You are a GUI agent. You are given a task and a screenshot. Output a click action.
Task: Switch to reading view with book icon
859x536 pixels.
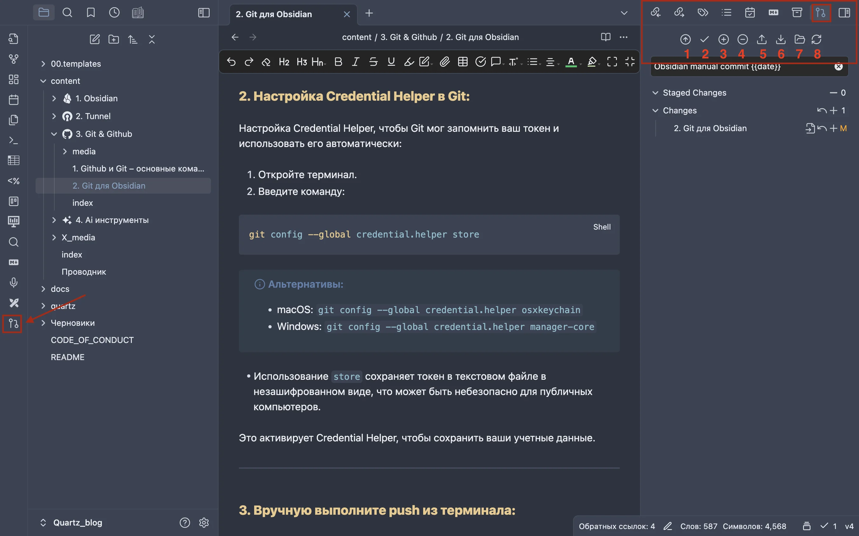point(605,37)
